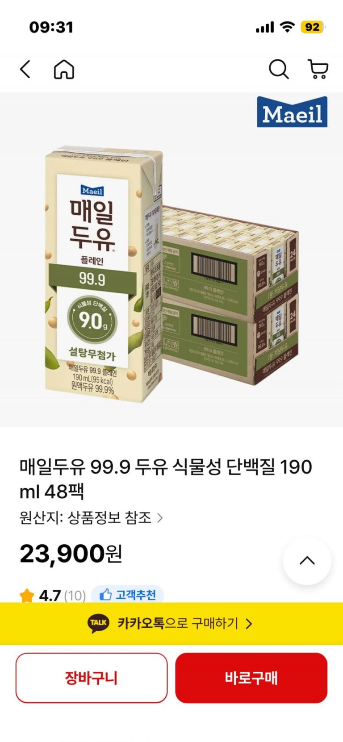Add to cart with 장바구니 button
343x742 pixels.
click(x=92, y=678)
